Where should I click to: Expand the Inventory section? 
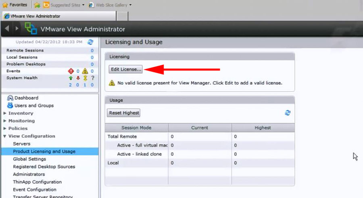click(x=5, y=113)
